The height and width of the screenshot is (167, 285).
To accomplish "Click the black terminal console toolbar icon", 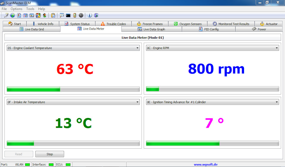I will pos(68,15).
